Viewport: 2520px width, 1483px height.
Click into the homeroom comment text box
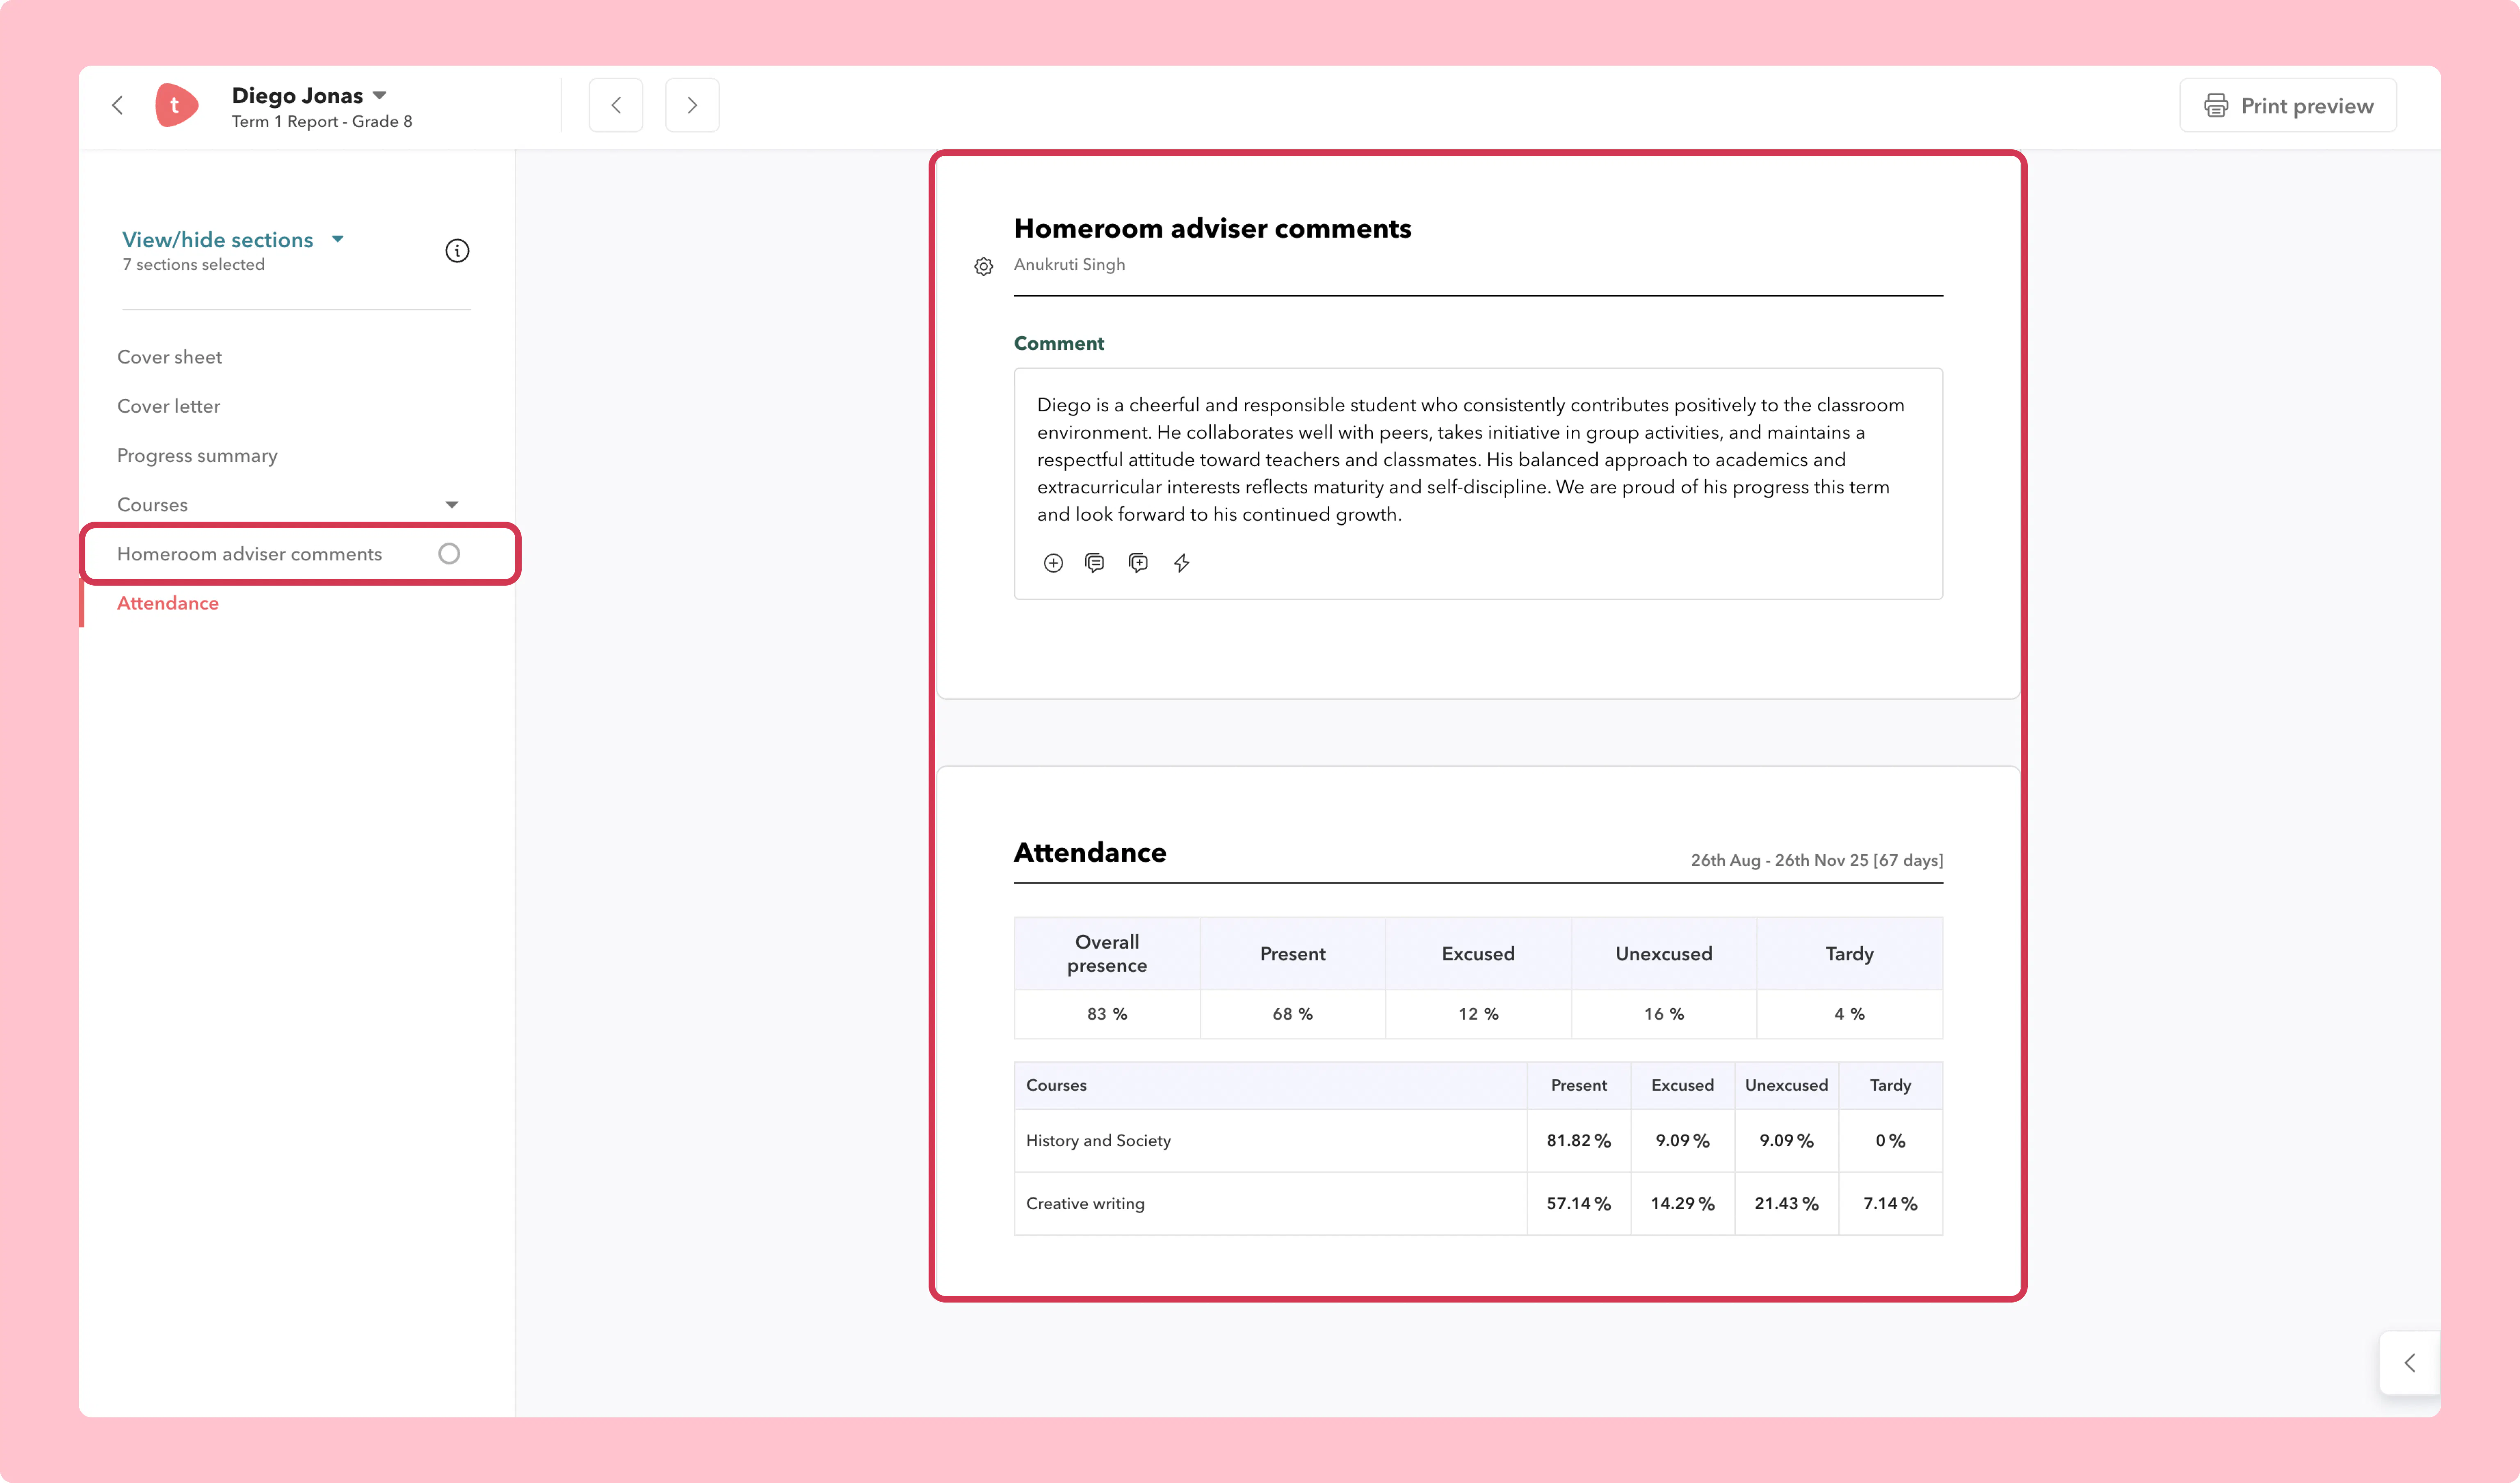click(1478, 483)
